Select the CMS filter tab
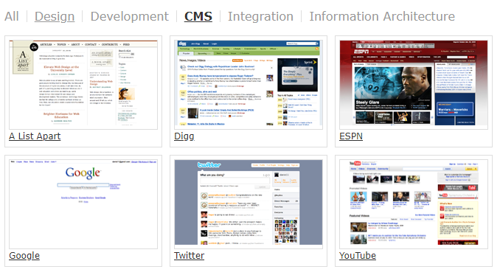Image resolution: width=500 pixels, height=275 pixels. 198,16
